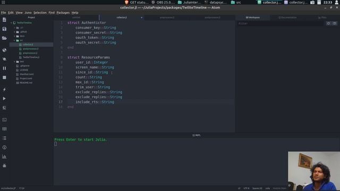Open the View menu
Image resolution: width=340 pixels, height=191 pixels.
pos(19,13)
